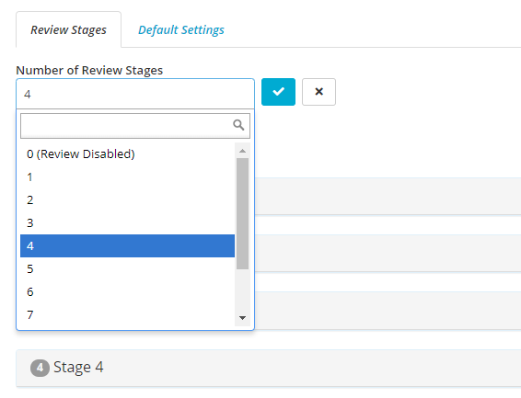
Task: Switch to the Default Settings tab
Action: pyautogui.click(x=181, y=29)
